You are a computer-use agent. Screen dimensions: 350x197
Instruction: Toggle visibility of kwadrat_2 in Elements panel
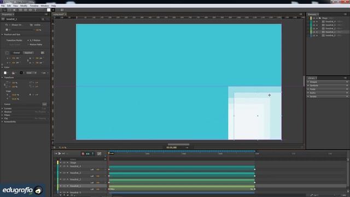(314, 28)
